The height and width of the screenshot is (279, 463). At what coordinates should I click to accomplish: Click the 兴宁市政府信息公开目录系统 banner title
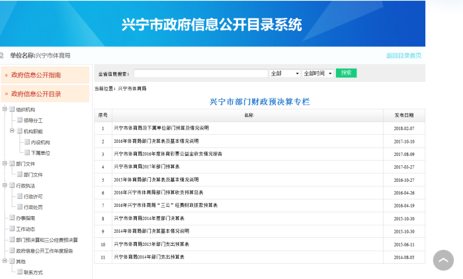[212, 24]
